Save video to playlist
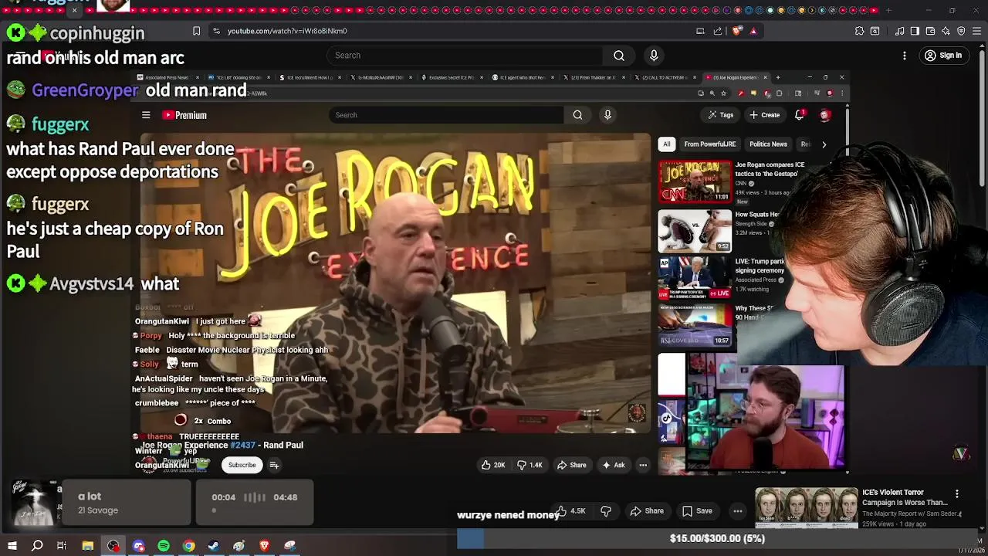Image resolution: width=988 pixels, height=556 pixels. point(697,511)
